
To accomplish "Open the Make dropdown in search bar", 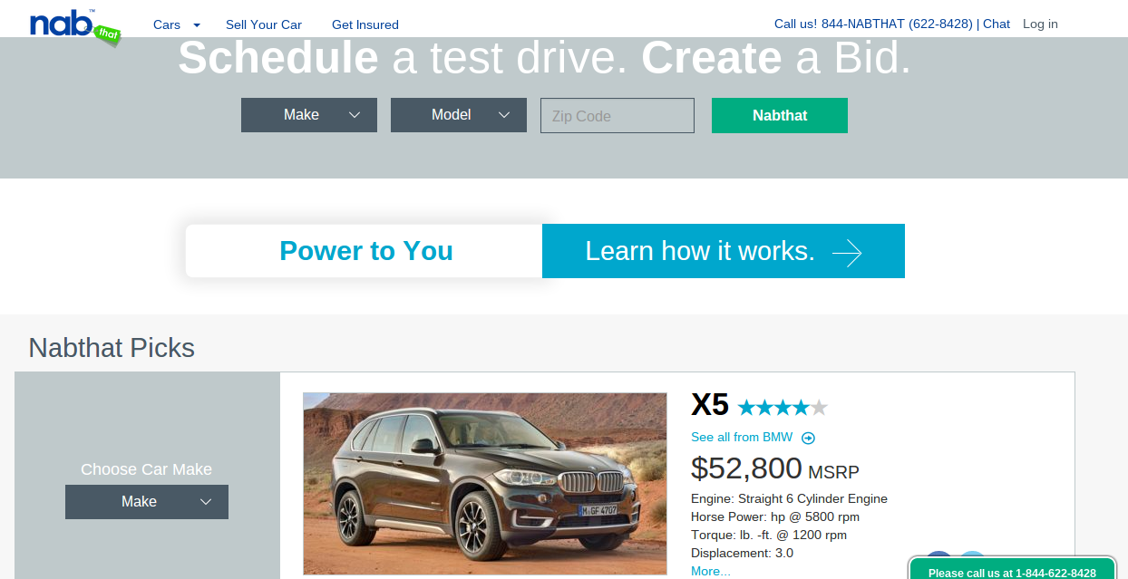I will tap(309, 115).
